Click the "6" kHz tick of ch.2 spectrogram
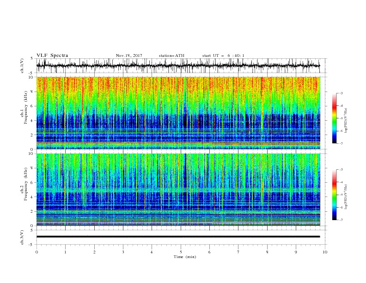Screen dimensions: 366x283 pos(32,183)
